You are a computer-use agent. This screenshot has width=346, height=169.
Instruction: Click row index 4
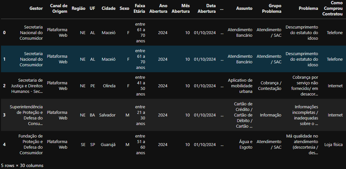pos(4,144)
